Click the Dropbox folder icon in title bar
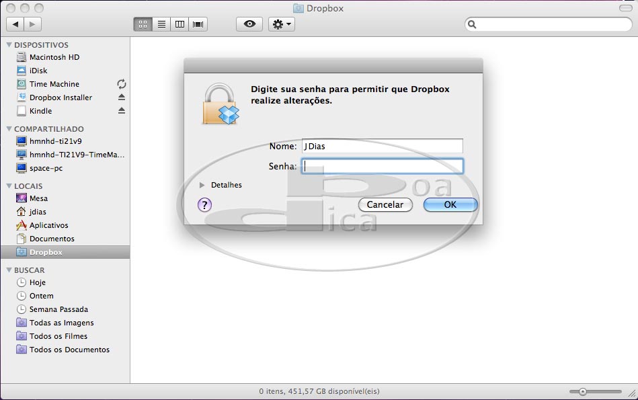Image resolution: width=638 pixels, height=400 pixels. coord(298,8)
